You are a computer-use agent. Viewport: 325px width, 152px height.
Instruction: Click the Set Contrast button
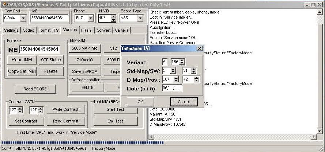26,121
